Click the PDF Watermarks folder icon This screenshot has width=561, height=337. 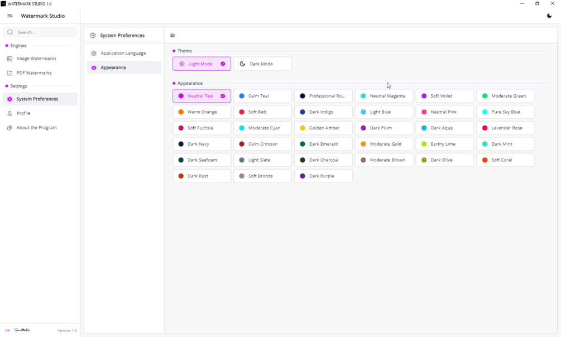(x=9, y=73)
